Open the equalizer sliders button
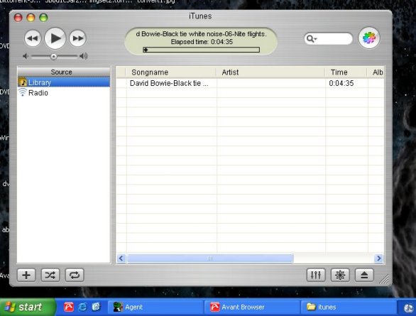 [316, 275]
